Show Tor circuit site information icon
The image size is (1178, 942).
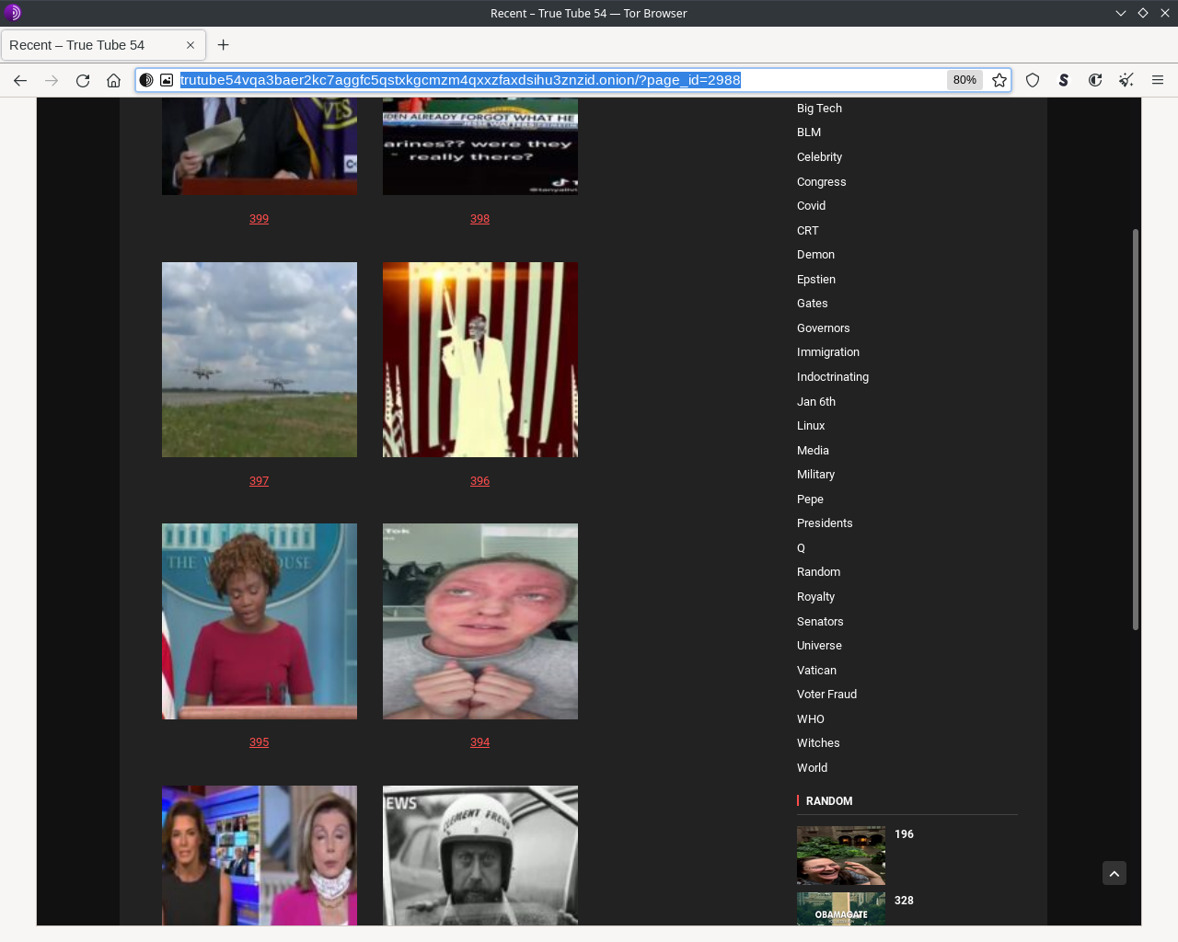click(x=146, y=80)
